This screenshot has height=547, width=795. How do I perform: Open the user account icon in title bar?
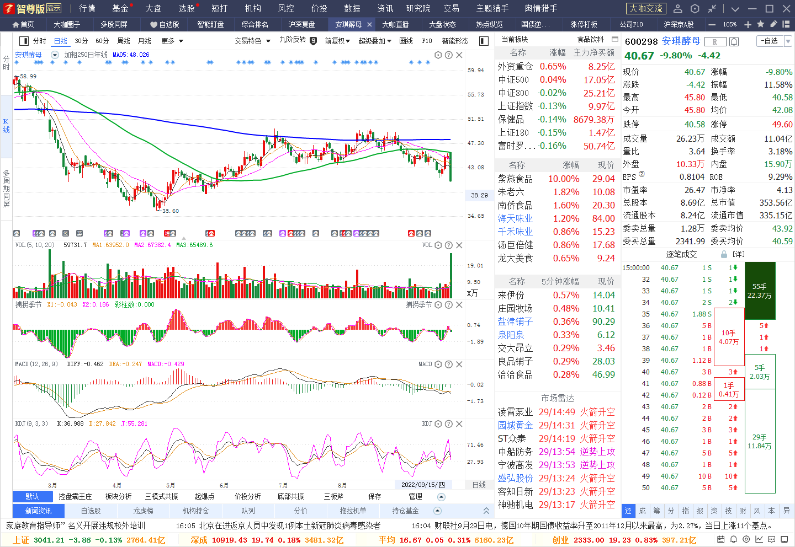click(678, 9)
